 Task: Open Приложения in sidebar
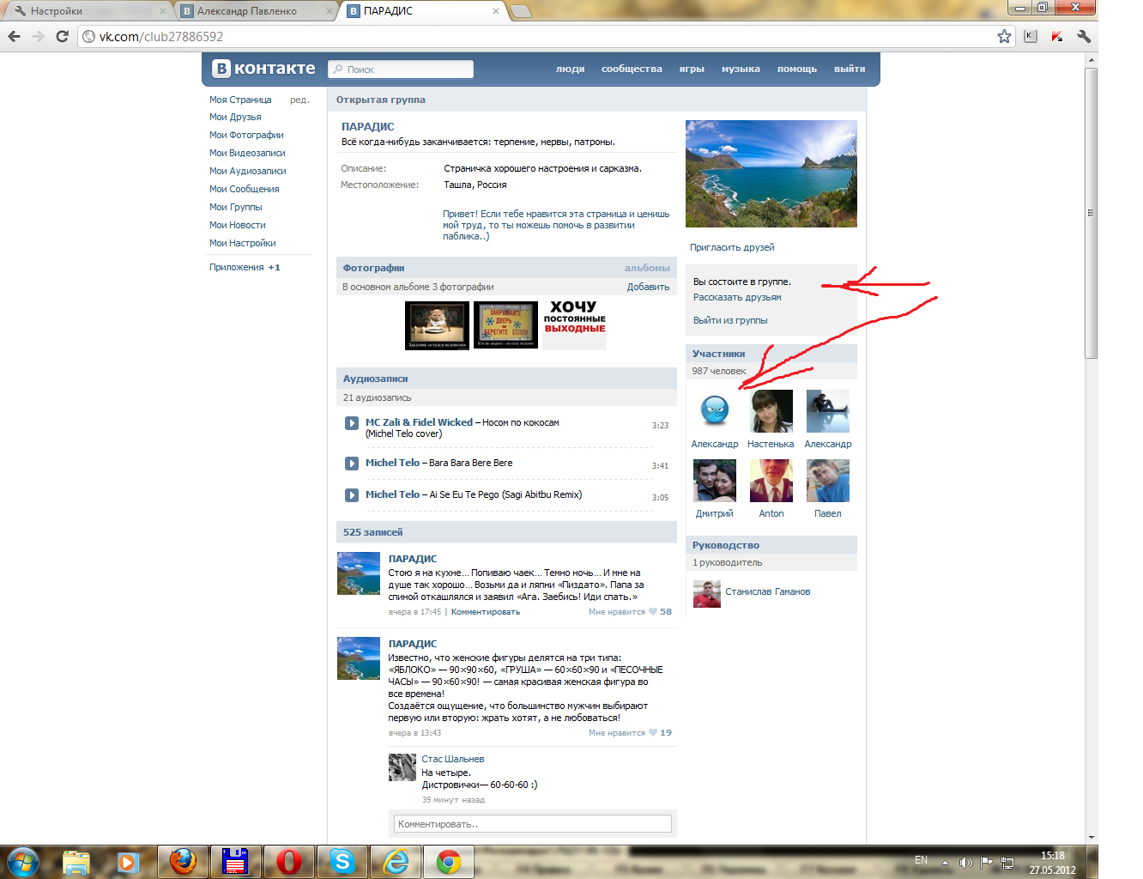237,267
